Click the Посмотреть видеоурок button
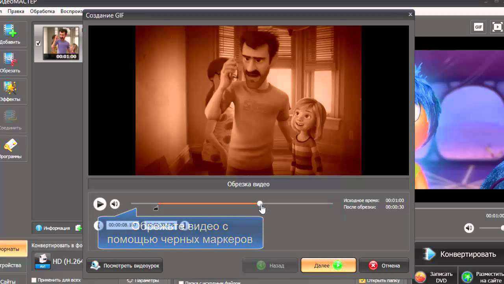 point(124,265)
